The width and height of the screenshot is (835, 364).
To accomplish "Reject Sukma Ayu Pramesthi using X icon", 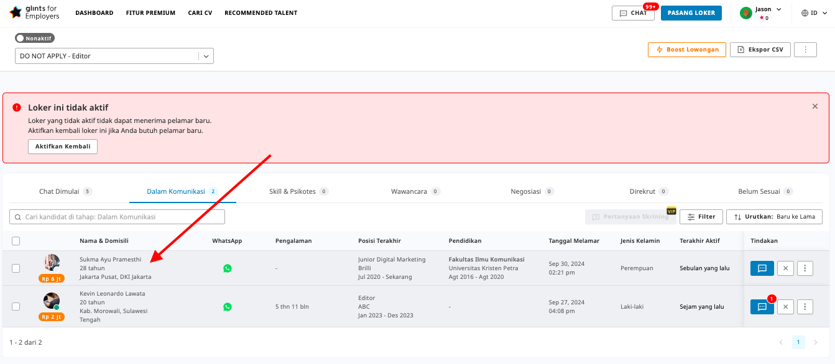I will pos(785,268).
